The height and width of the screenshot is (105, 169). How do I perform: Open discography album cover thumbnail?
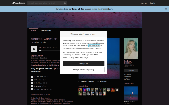tap(131, 93)
